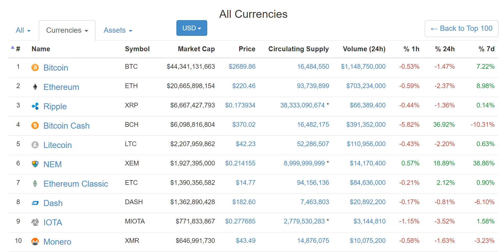Click Monero price $43.49
This screenshot has width=504, height=252.
(246, 241)
